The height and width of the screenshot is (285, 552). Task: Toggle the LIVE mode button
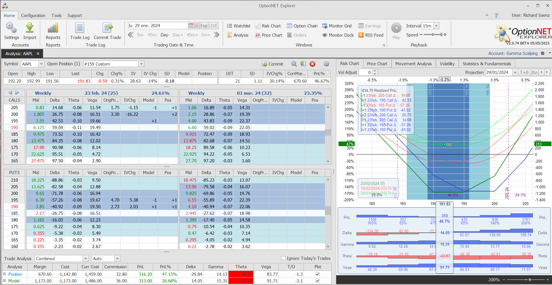point(213,25)
